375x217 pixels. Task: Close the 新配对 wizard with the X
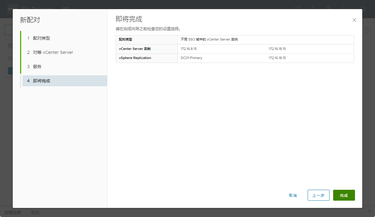354,20
